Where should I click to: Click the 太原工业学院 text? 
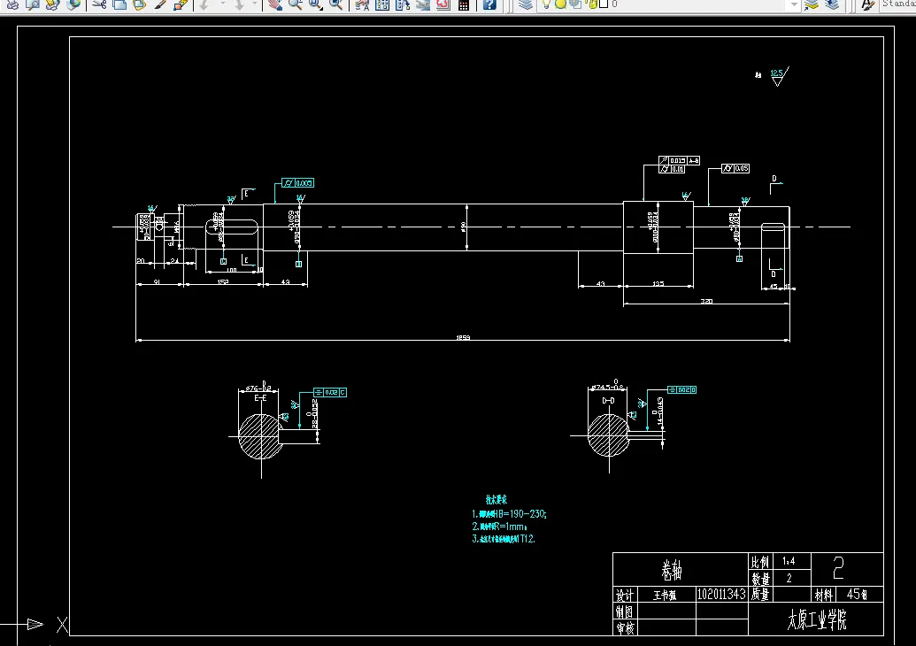pyautogui.click(x=817, y=619)
